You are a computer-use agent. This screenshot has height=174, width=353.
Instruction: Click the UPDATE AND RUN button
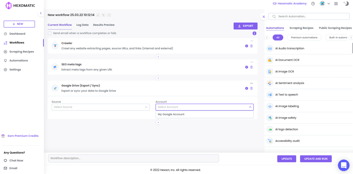point(316,158)
